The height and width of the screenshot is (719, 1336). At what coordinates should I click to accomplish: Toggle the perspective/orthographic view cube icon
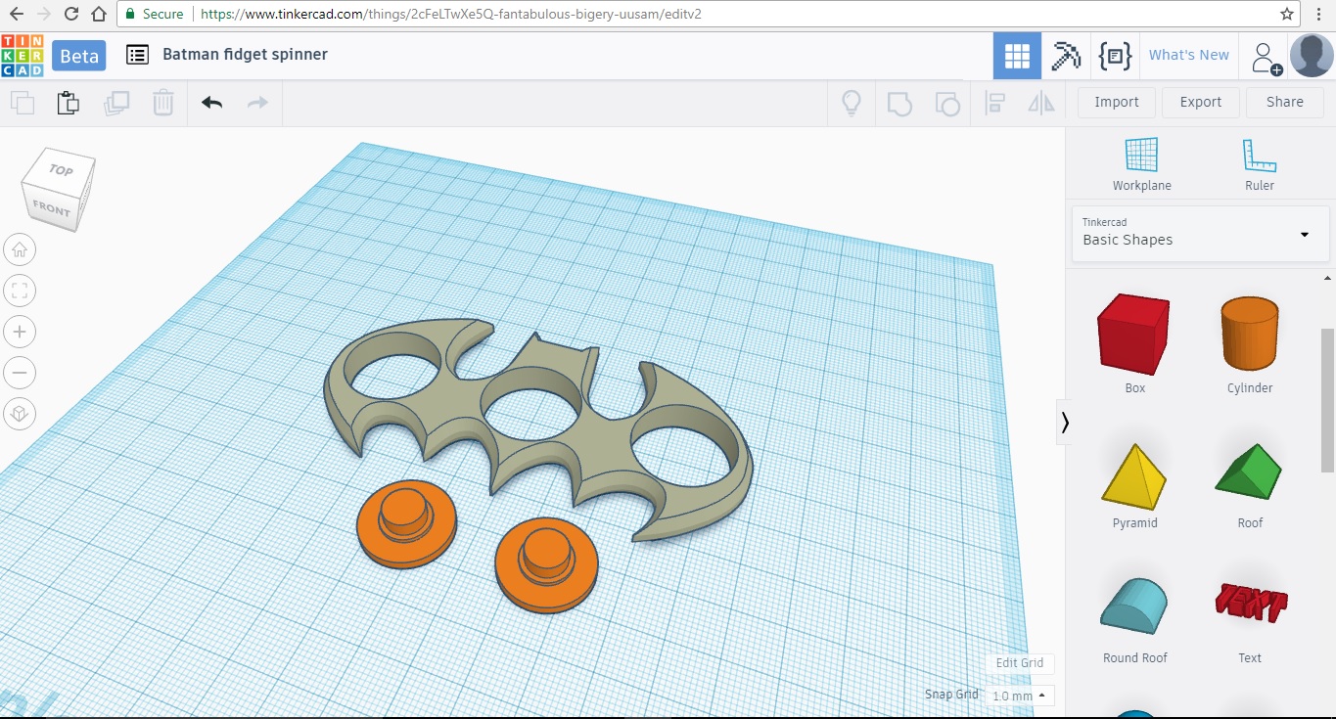pos(20,414)
